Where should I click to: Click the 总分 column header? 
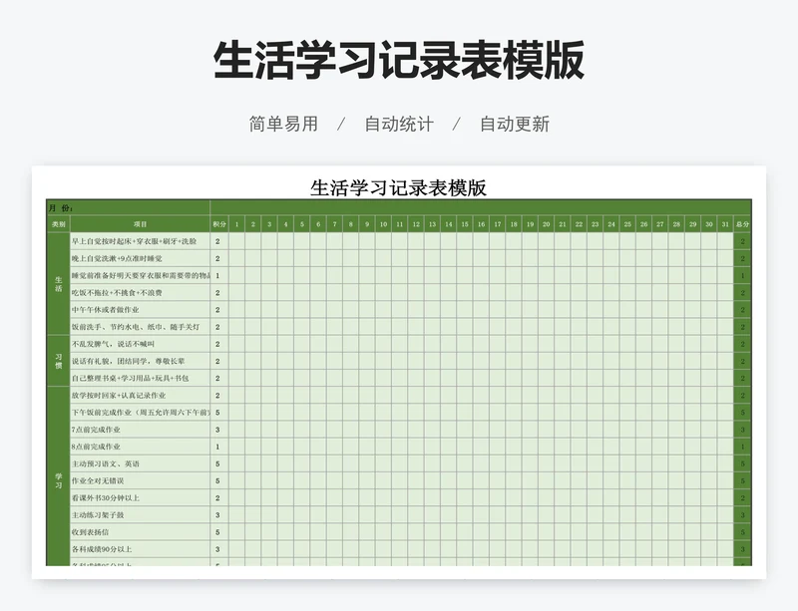click(742, 224)
